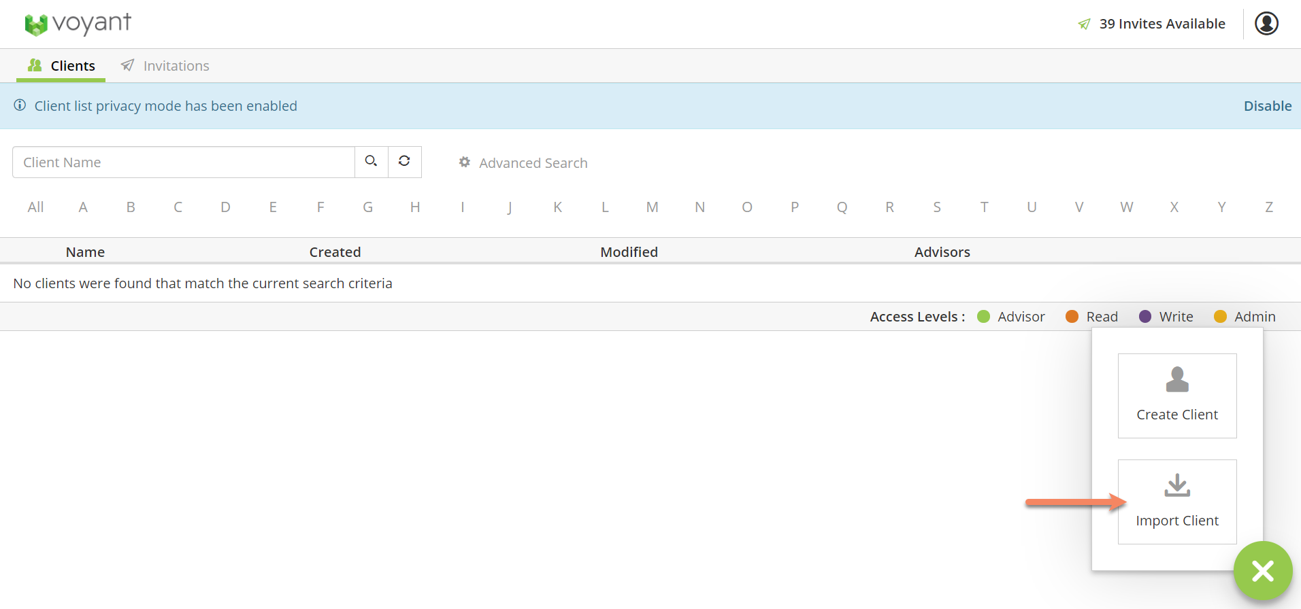Filter clients by letter B

(x=131, y=207)
